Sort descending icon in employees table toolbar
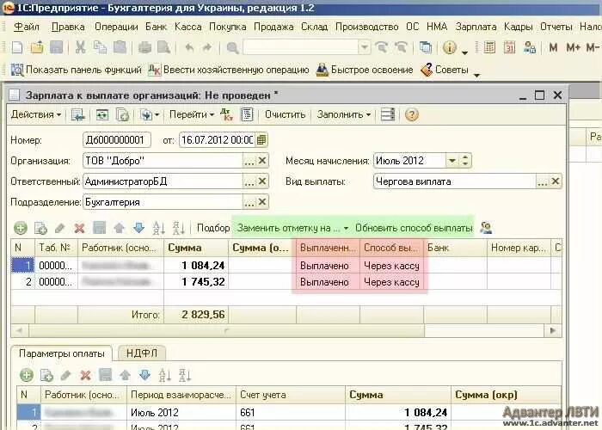The height and width of the screenshot is (430, 602). pos(179,228)
